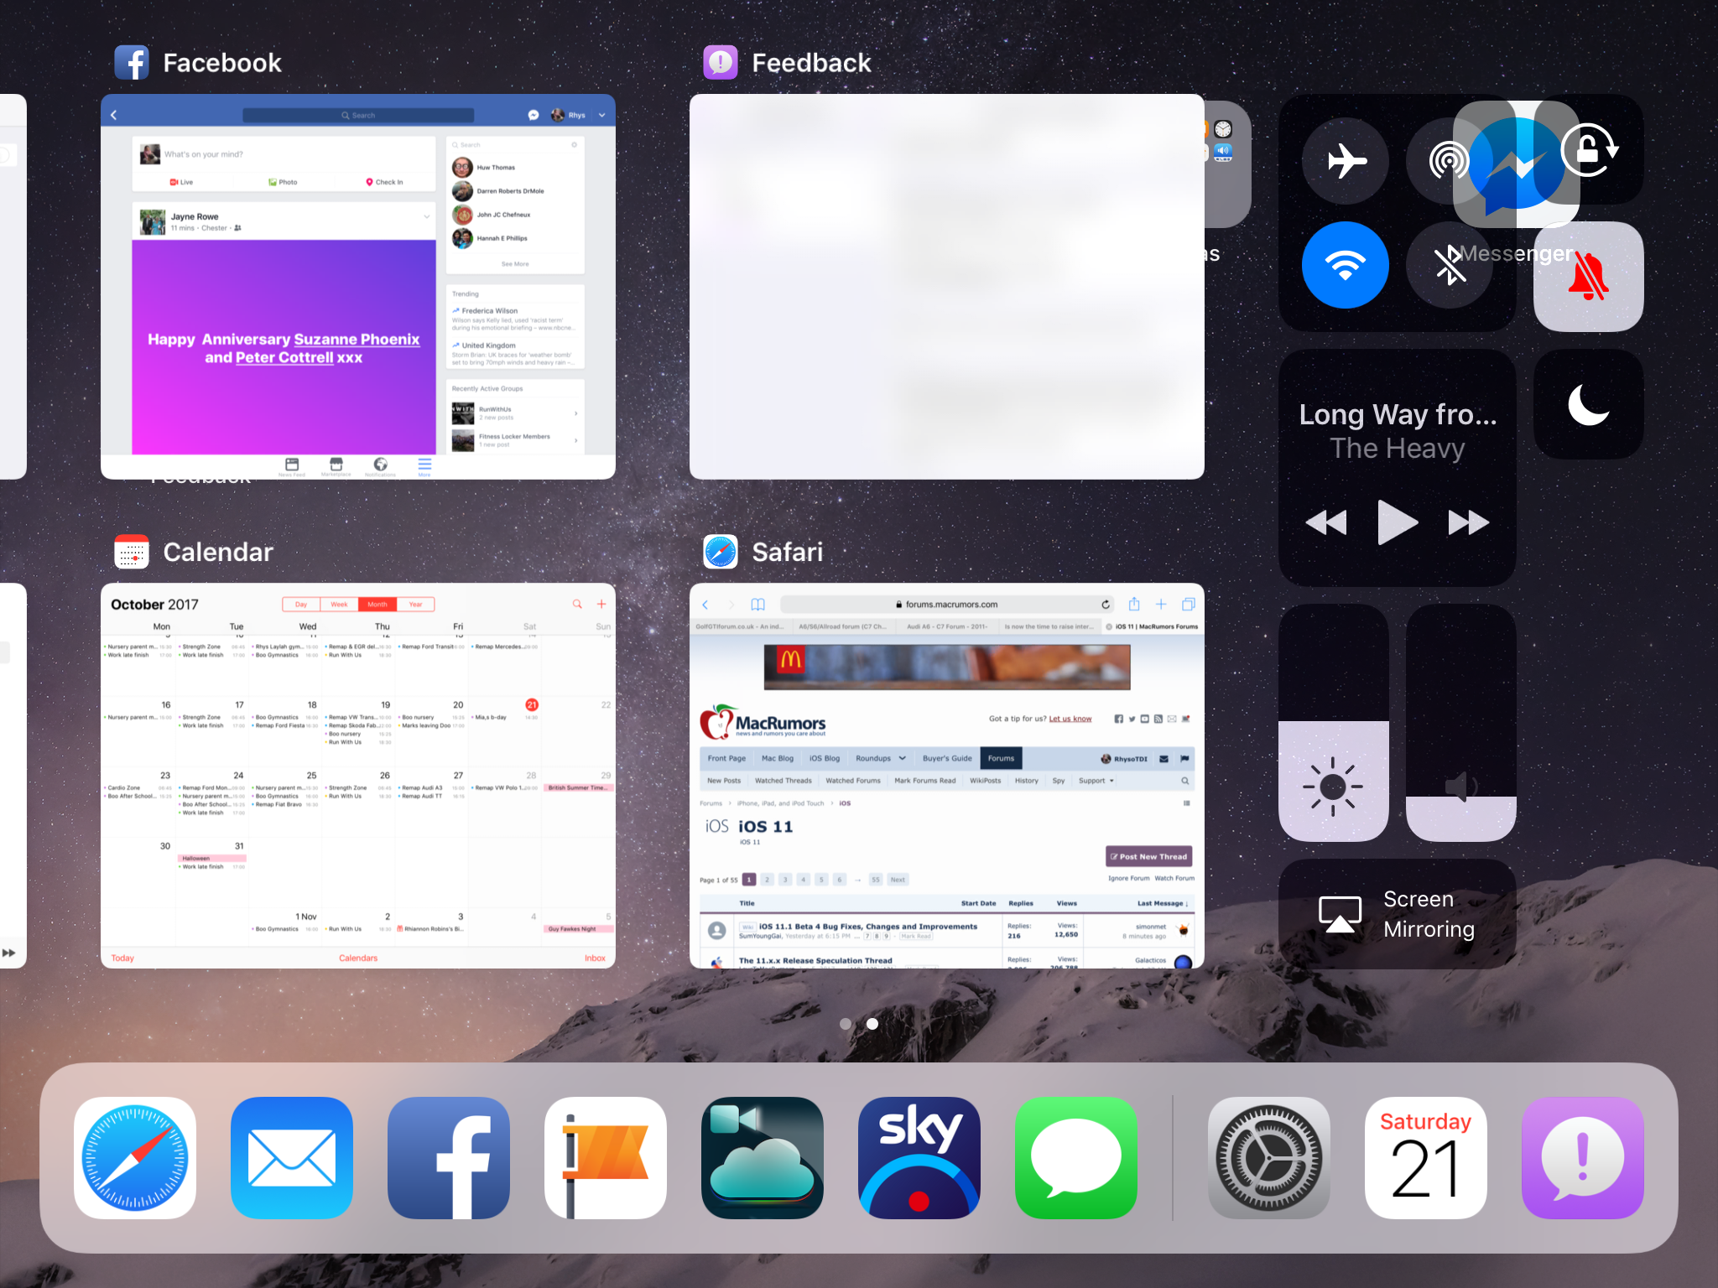
Task: Open Feedback app in the dock
Action: 1583,1157
